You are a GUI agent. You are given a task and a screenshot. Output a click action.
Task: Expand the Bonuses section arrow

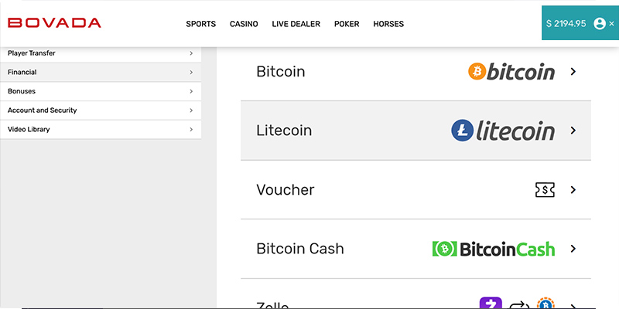[191, 91]
